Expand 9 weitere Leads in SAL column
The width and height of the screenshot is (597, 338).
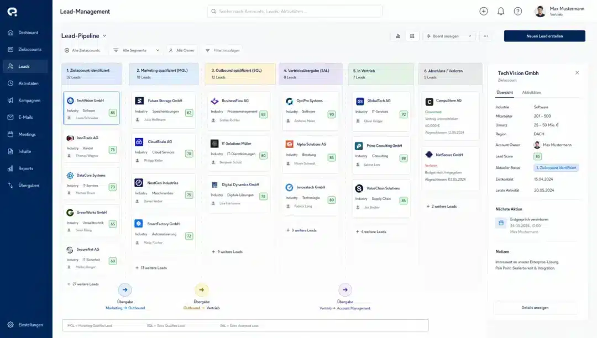click(301, 230)
